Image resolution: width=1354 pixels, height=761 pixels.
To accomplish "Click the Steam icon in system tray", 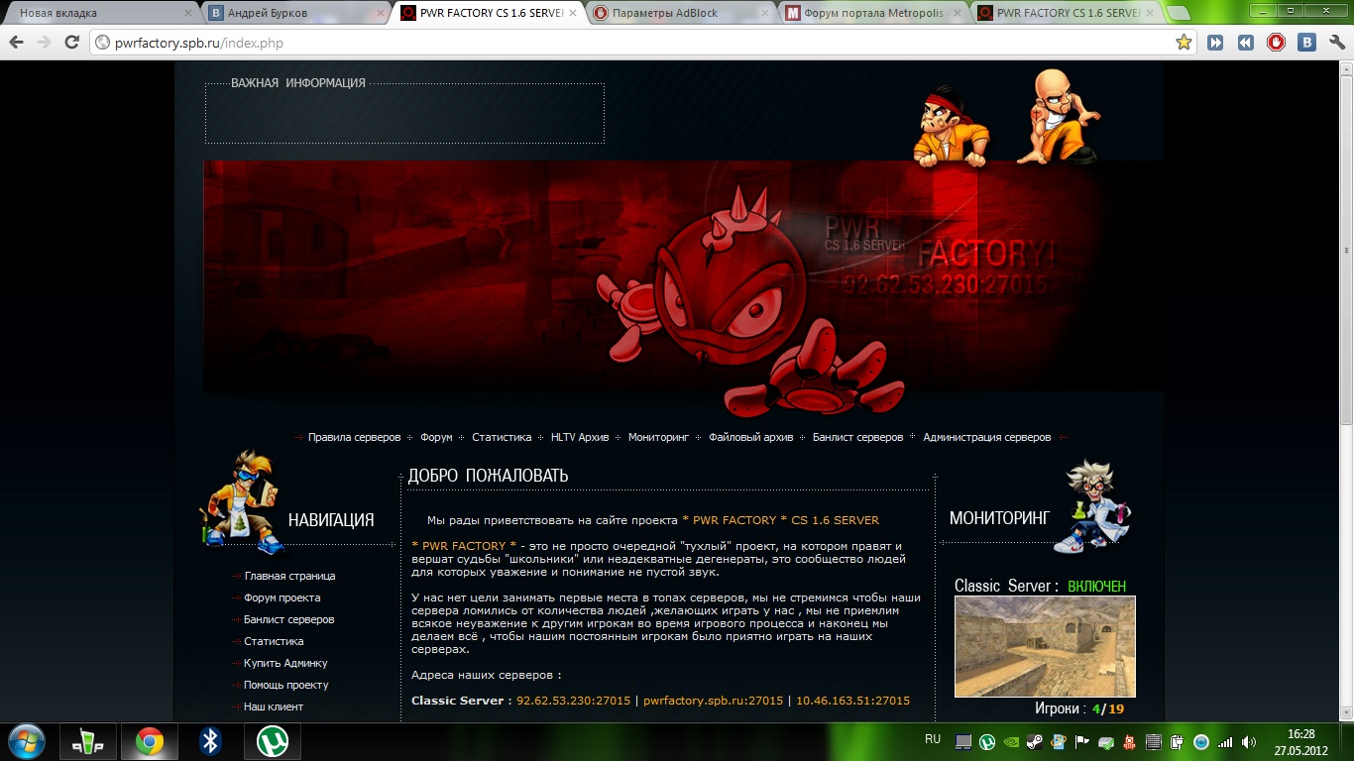I will tap(1034, 741).
